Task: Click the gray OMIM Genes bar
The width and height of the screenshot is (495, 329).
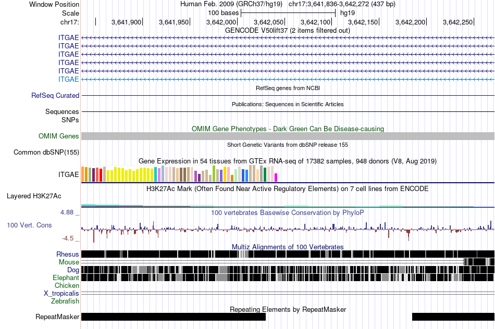Action: pos(288,136)
